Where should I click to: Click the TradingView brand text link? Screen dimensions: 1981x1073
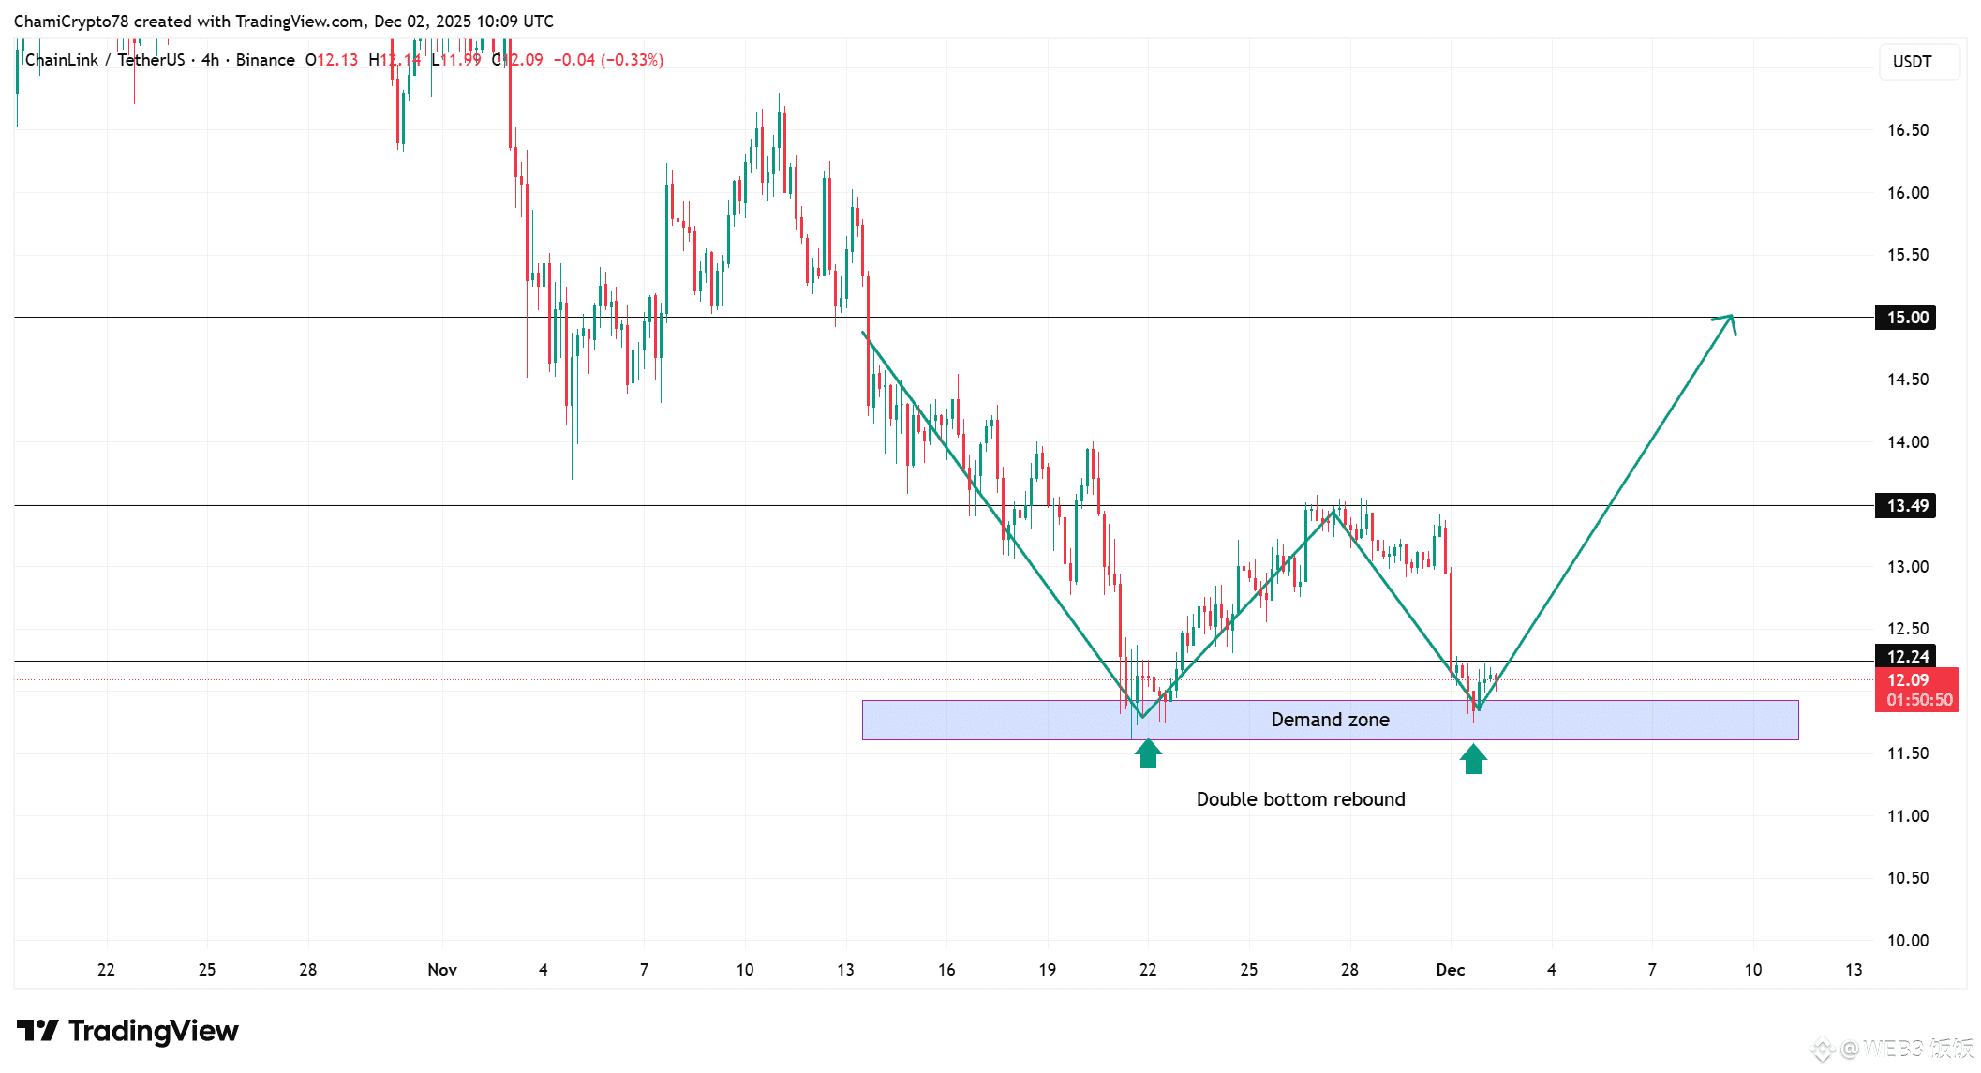154,1031
